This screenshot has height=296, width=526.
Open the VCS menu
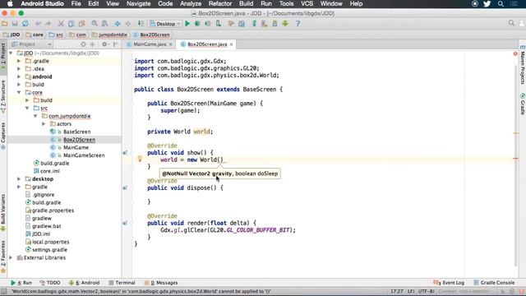(307, 3)
